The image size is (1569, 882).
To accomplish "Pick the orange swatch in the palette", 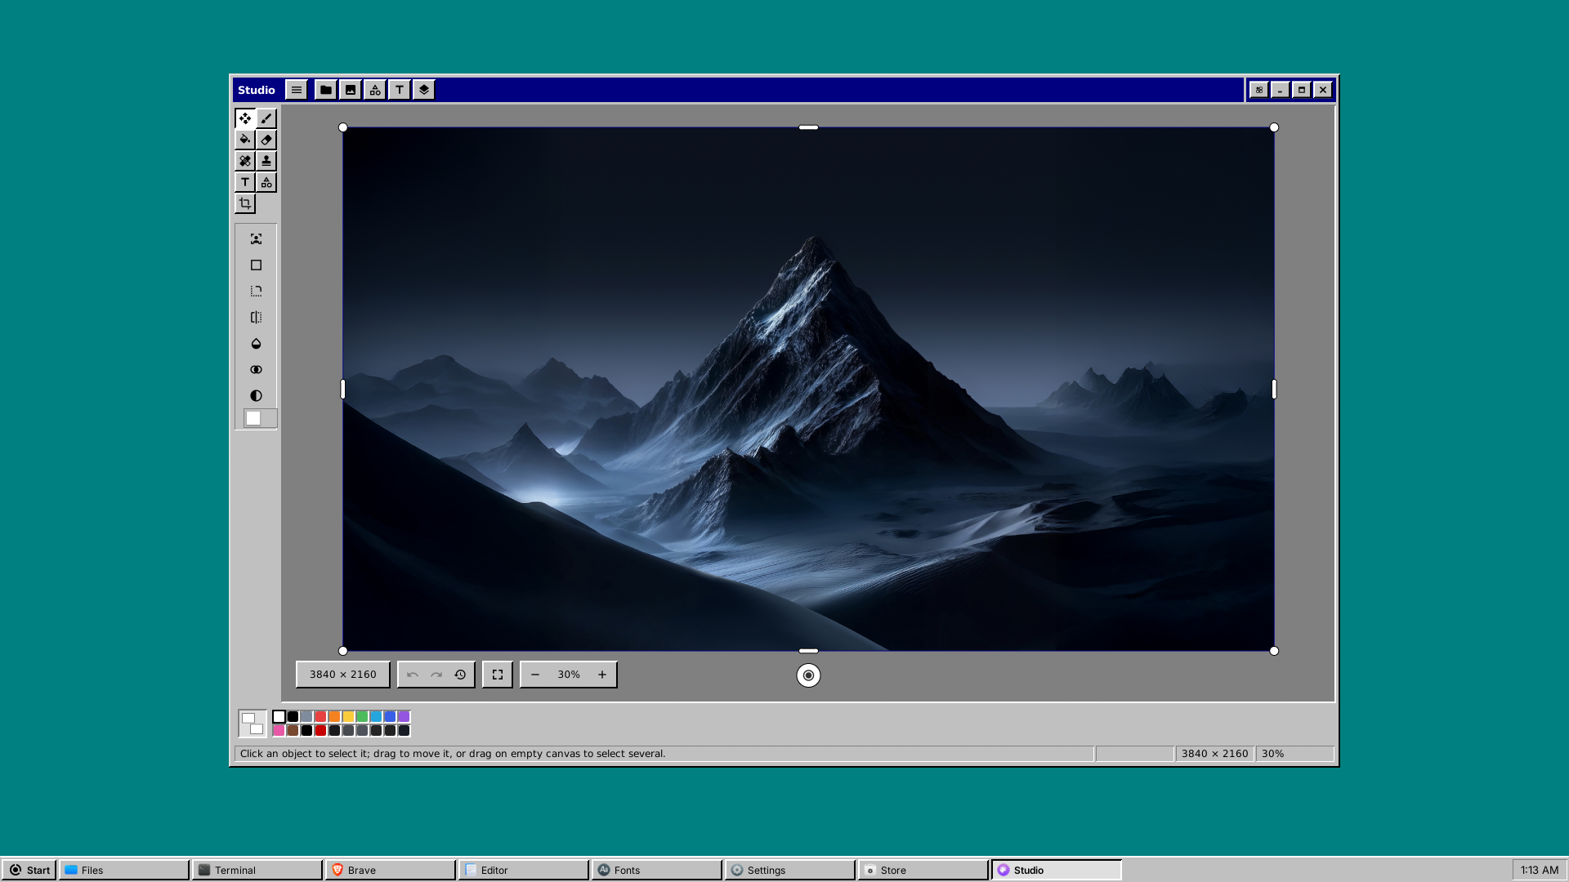I will [x=334, y=717].
